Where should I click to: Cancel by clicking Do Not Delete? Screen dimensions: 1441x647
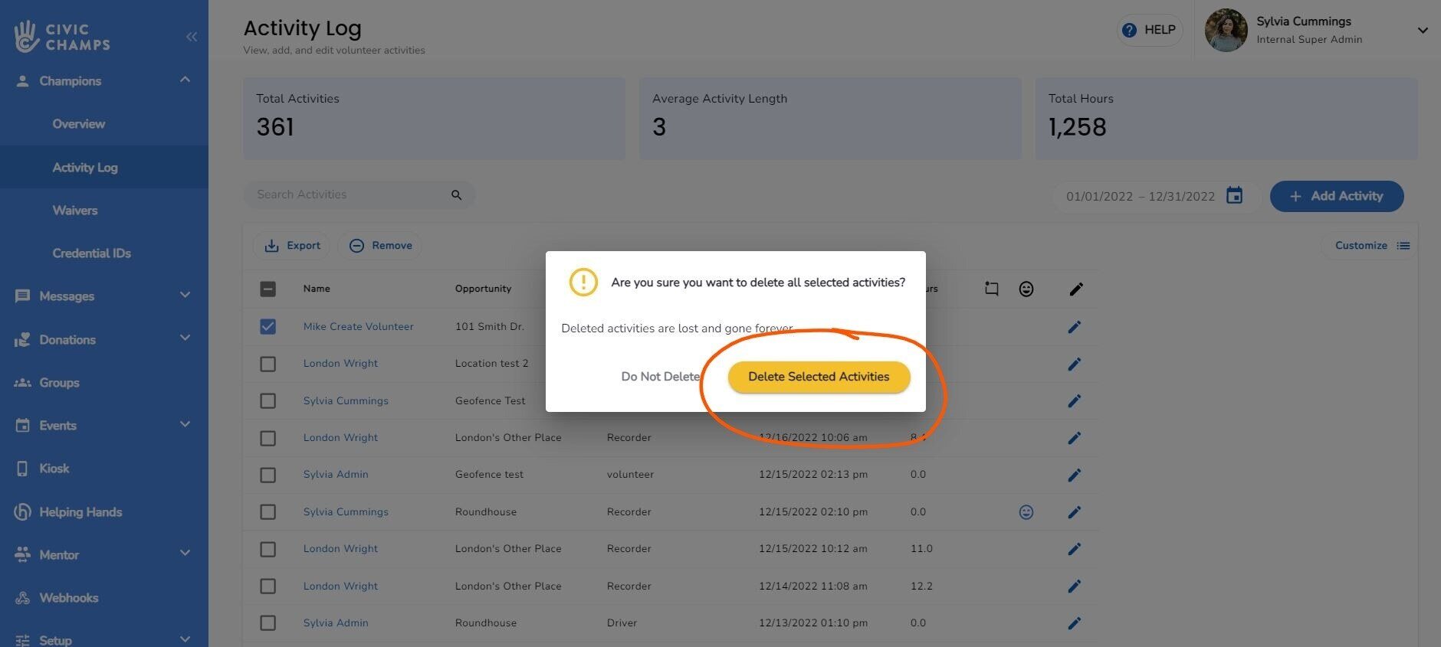click(660, 377)
